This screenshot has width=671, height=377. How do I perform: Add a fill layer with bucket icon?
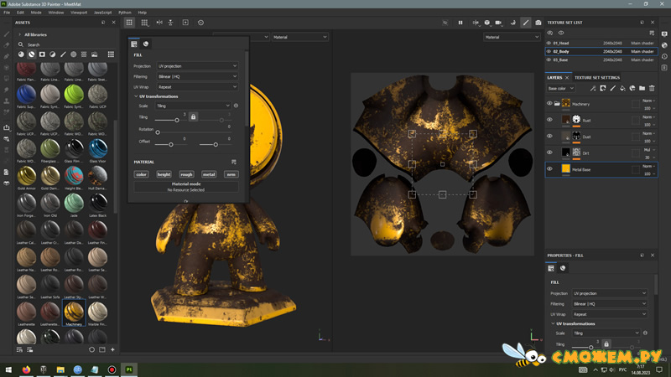622,89
